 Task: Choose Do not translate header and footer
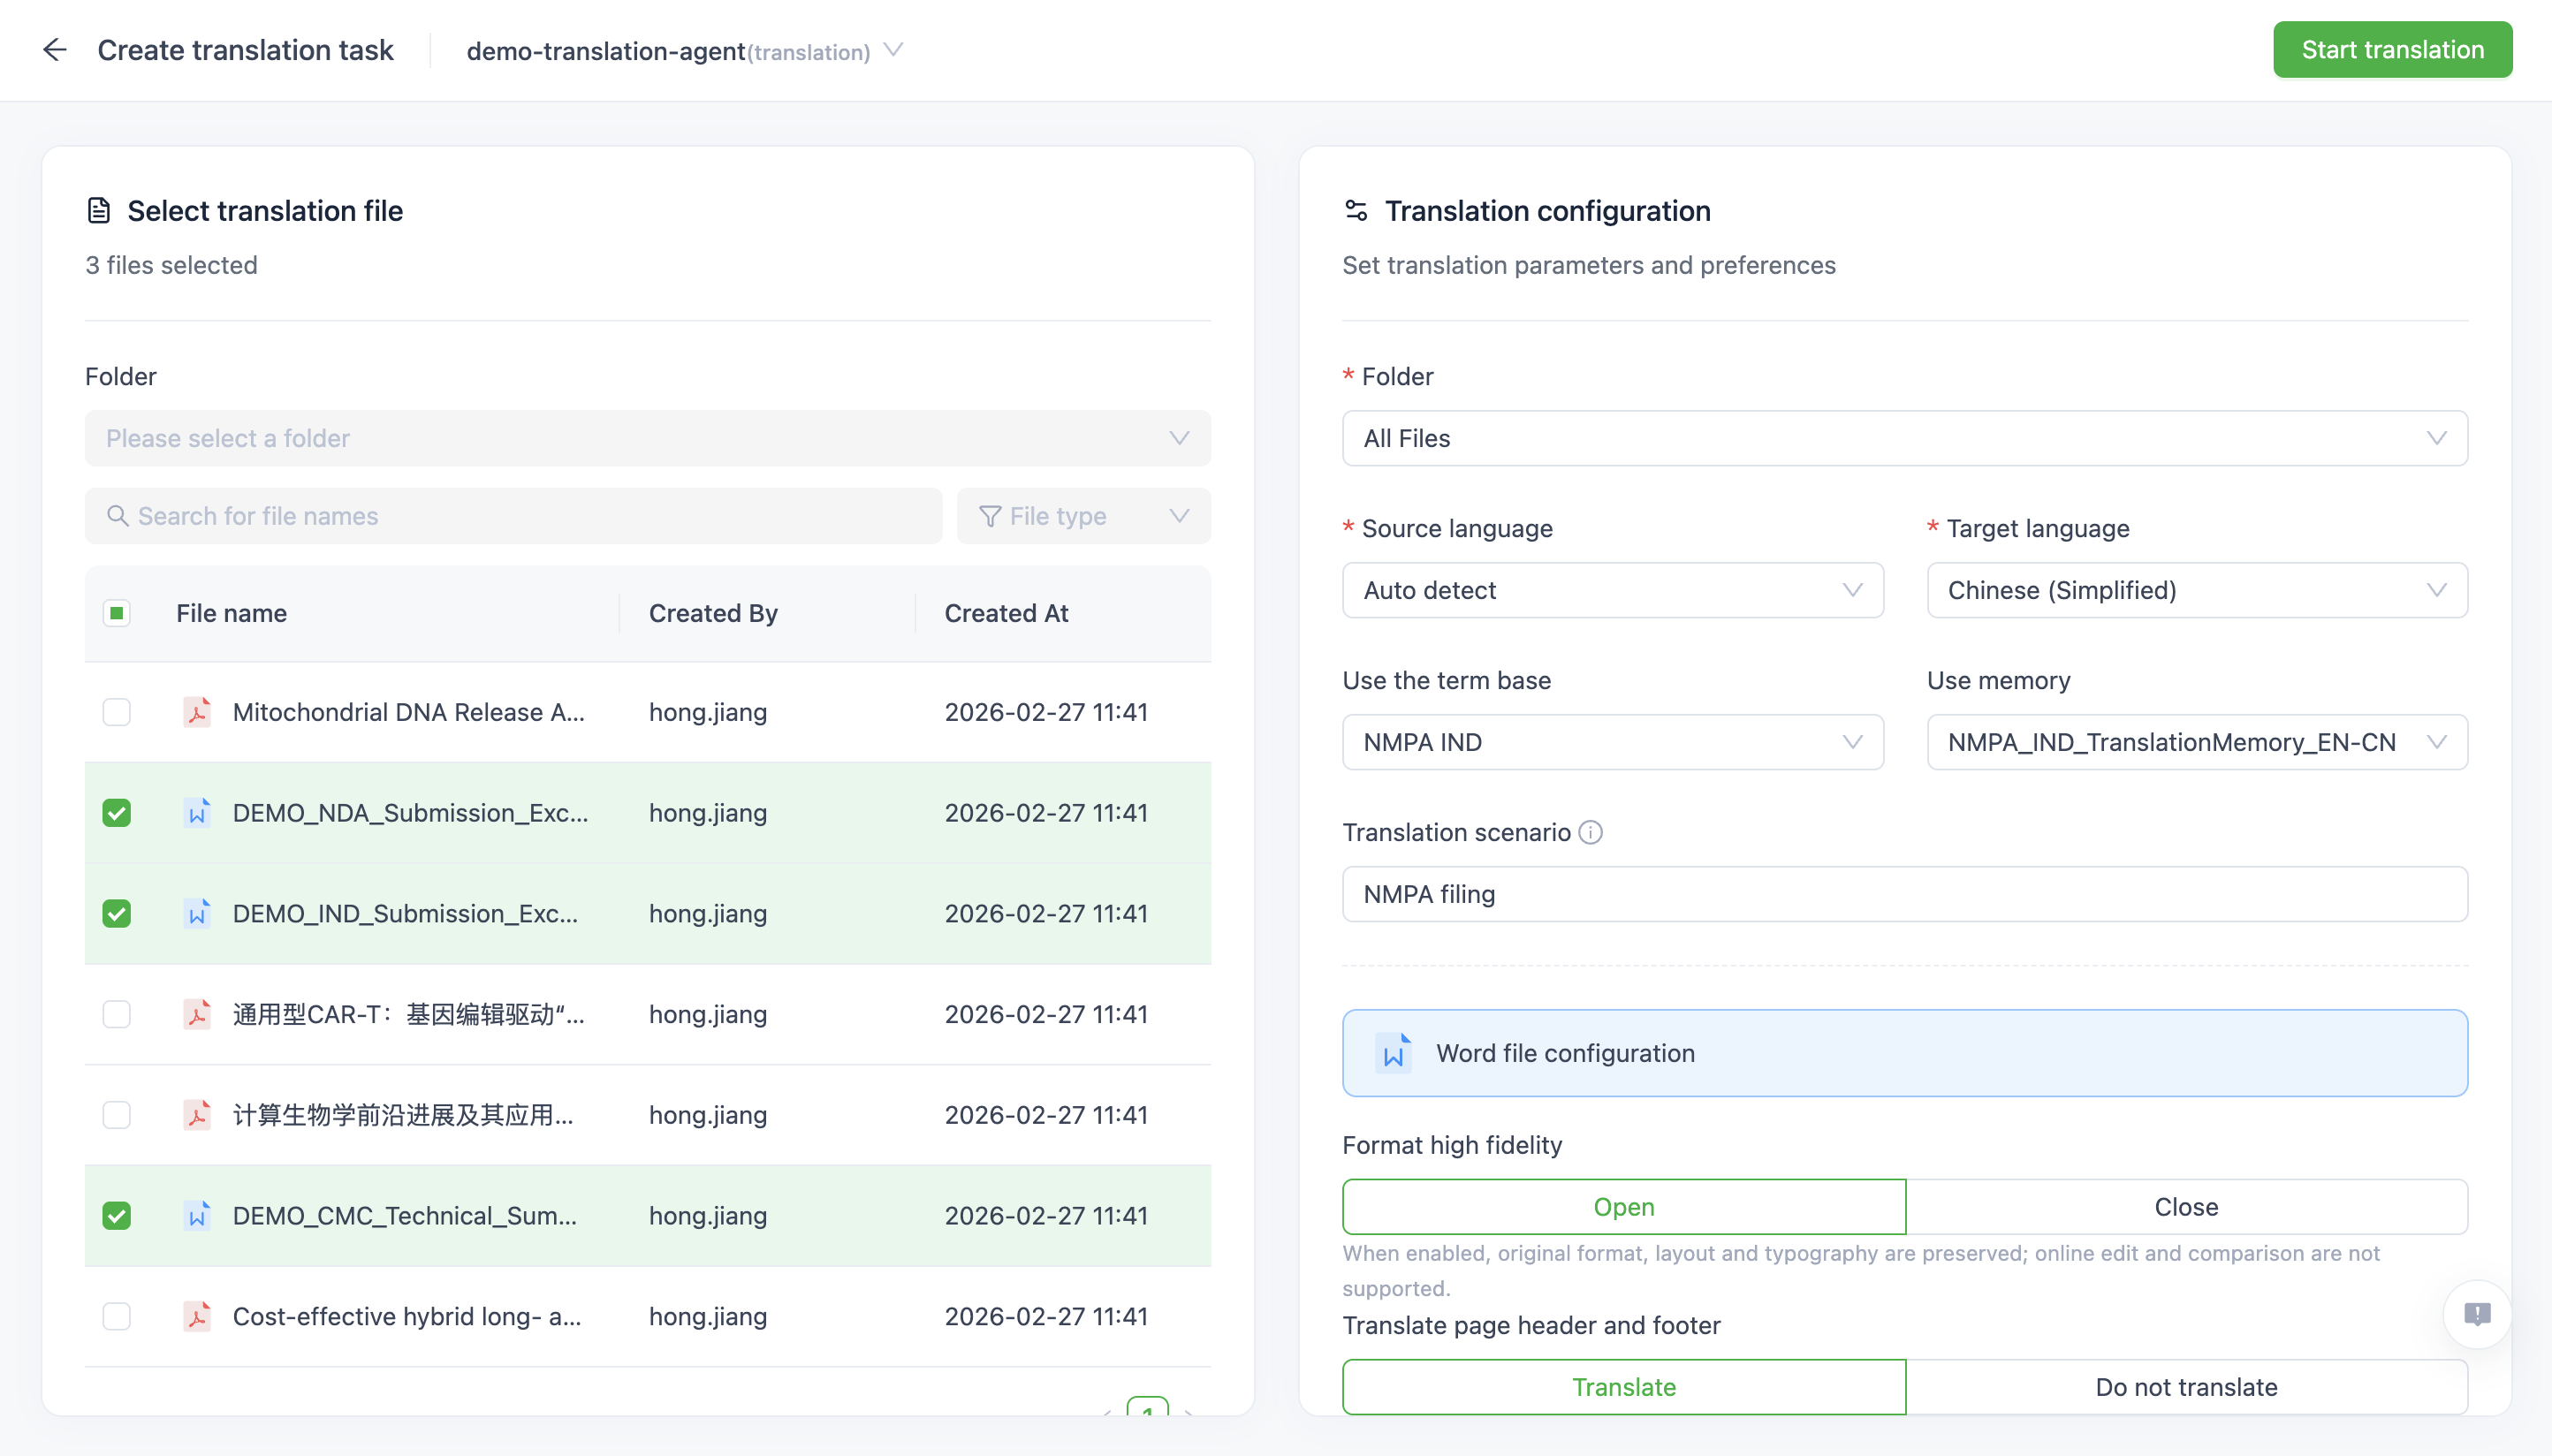2186,1387
